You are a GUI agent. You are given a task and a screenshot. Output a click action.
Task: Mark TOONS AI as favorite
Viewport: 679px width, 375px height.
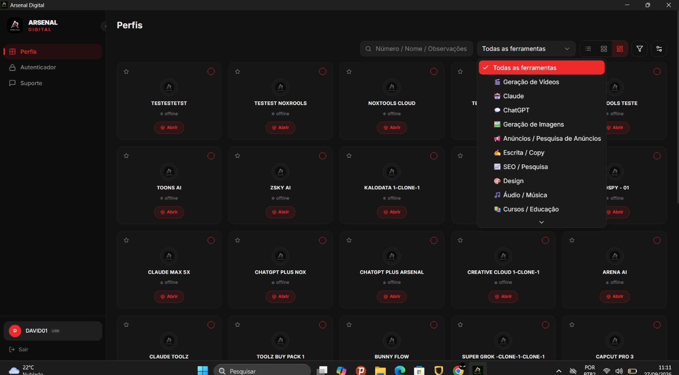pos(126,156)
